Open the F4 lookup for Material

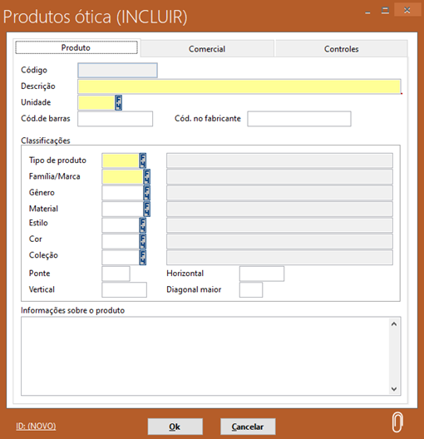(x=146, y=209)
